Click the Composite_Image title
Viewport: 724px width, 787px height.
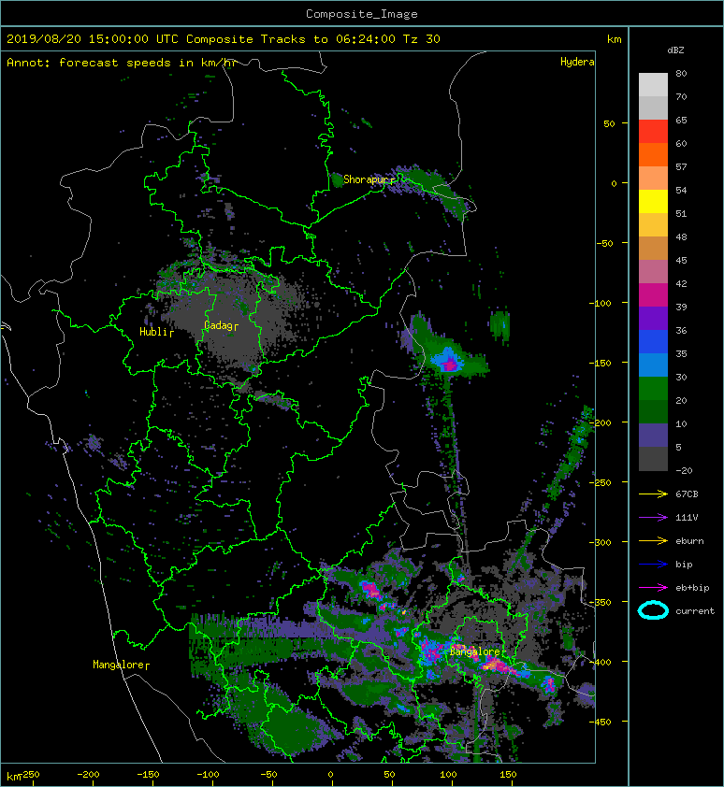(x=362, y=14)
